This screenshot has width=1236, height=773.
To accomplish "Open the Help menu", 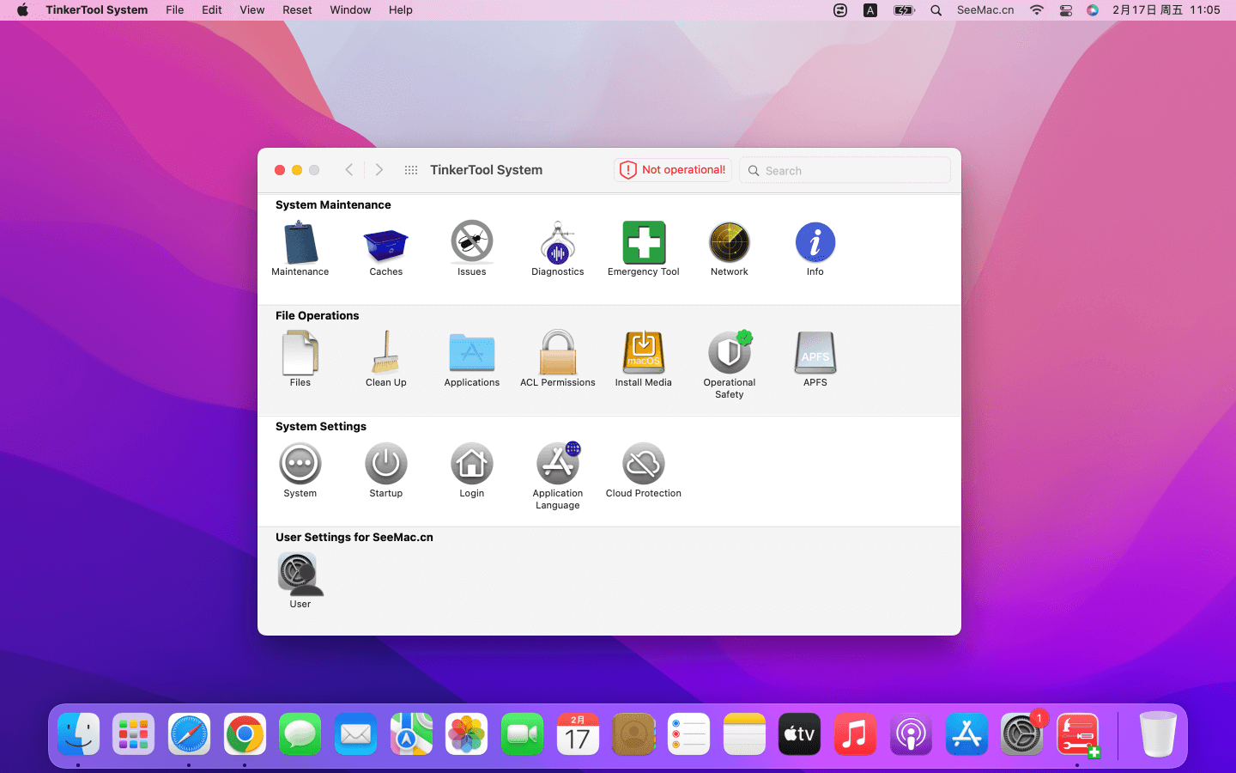I will click(400, 10).
